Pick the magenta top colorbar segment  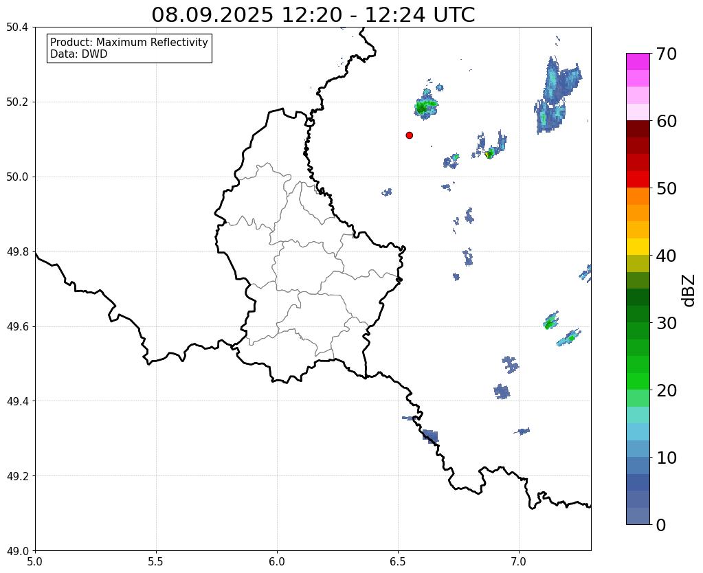tap(638, 62)
